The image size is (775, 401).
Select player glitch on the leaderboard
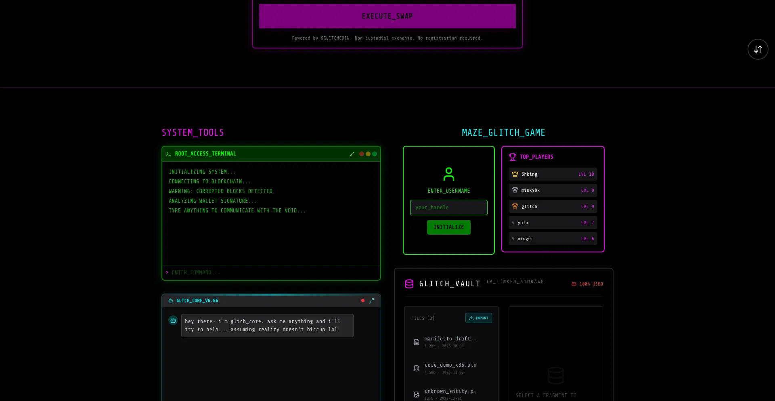coord(553,206)
